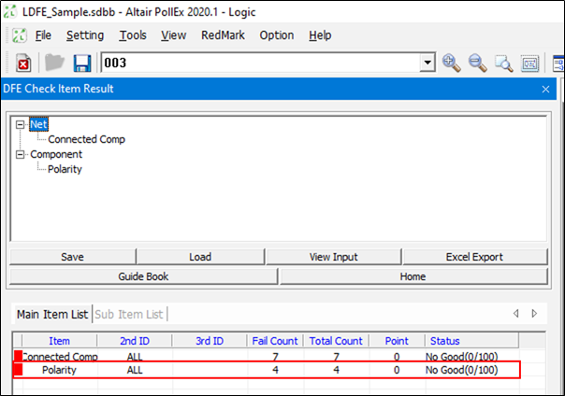This screenshot has width=565, height=396.
Task: Collapse the Component tree node
Action: point(21,154)
